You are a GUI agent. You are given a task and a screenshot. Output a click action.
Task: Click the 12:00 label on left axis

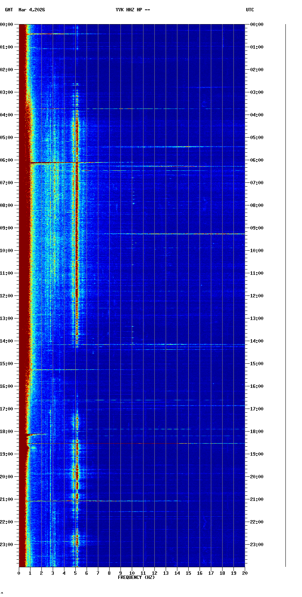[6, 296]
